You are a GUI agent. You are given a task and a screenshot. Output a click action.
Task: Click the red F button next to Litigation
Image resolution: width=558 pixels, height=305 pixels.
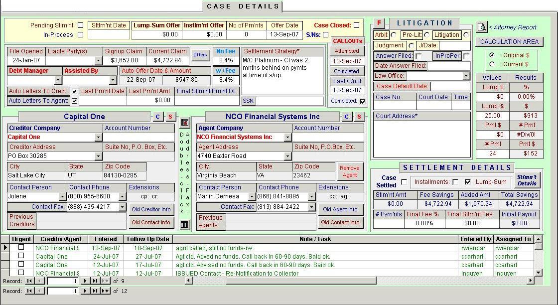tap(379, 23)
